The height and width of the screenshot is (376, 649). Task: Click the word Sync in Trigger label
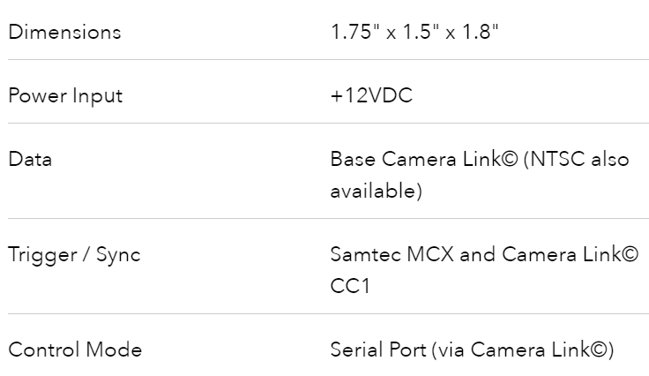coord(118,255)
